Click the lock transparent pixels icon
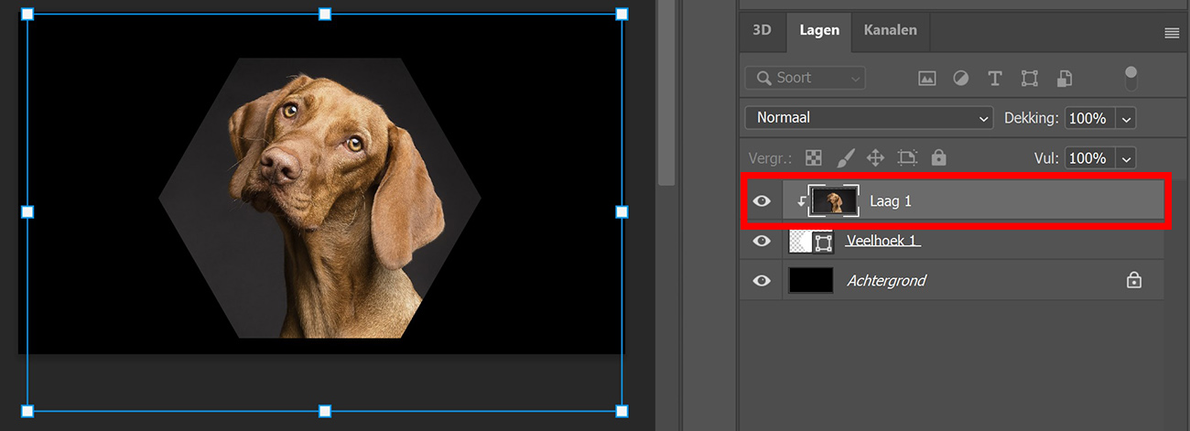Viewport: 1190px width, 431px height. pos(813,158)
